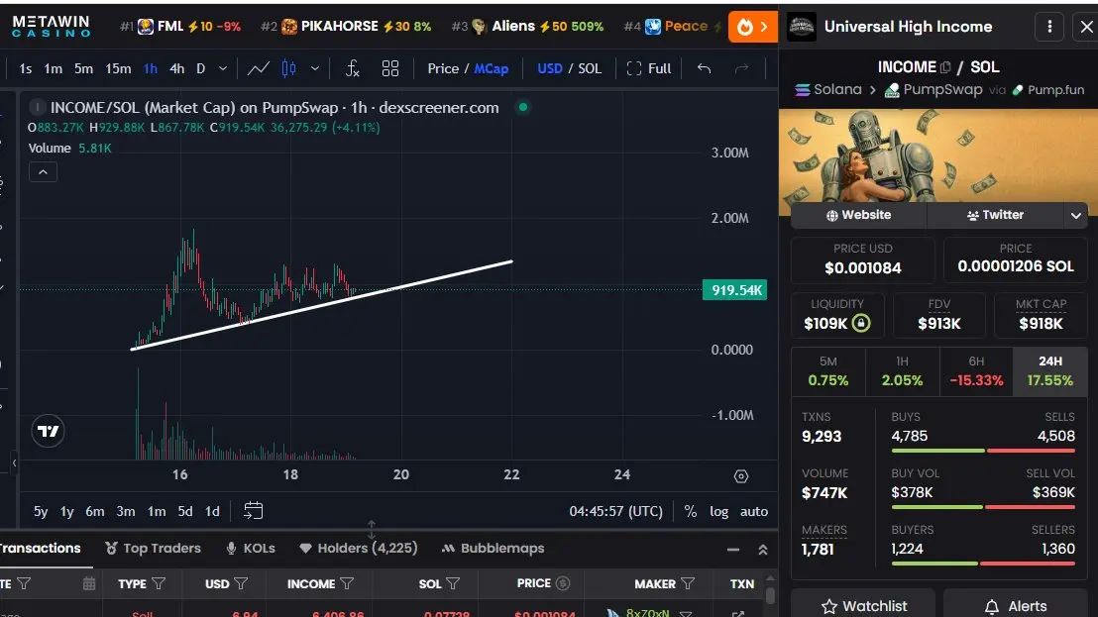The width and height of the screenshot is (1098, 617).
Task: Open the three-dot options menu
Action: [x=1049, y=27]
